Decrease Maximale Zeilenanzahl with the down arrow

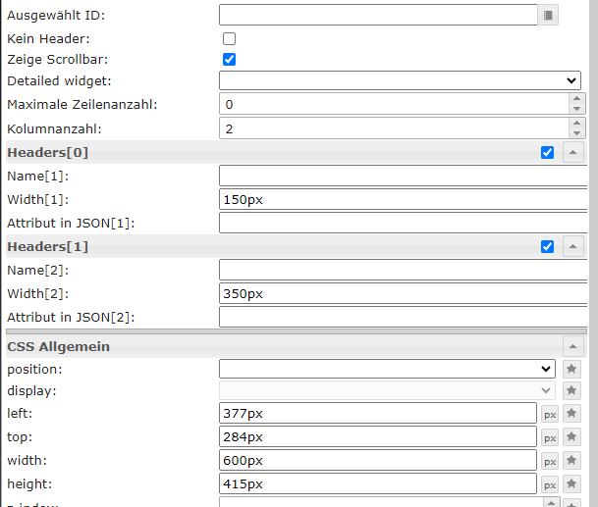(x=576, y=109)
